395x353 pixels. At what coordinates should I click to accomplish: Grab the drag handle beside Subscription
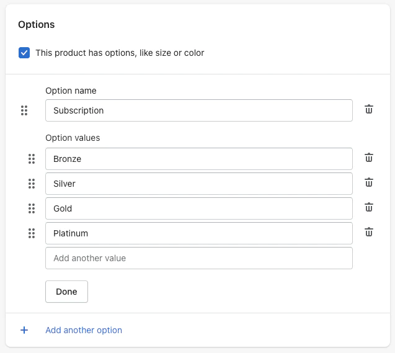click(x=24, y=110)
